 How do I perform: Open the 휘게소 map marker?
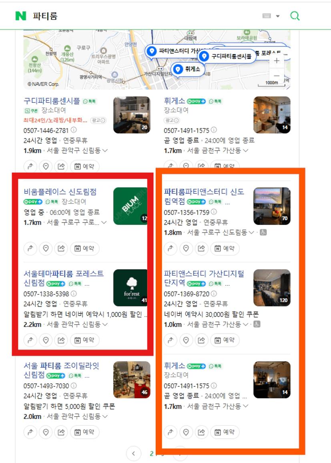click(x=188, y=69)
